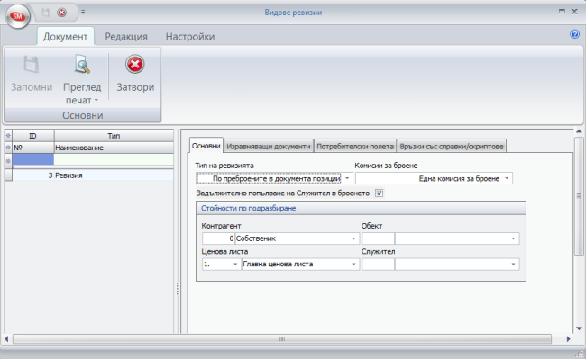Open the Контрагент Собственик dropdown arrow

[x=353, y=238]
